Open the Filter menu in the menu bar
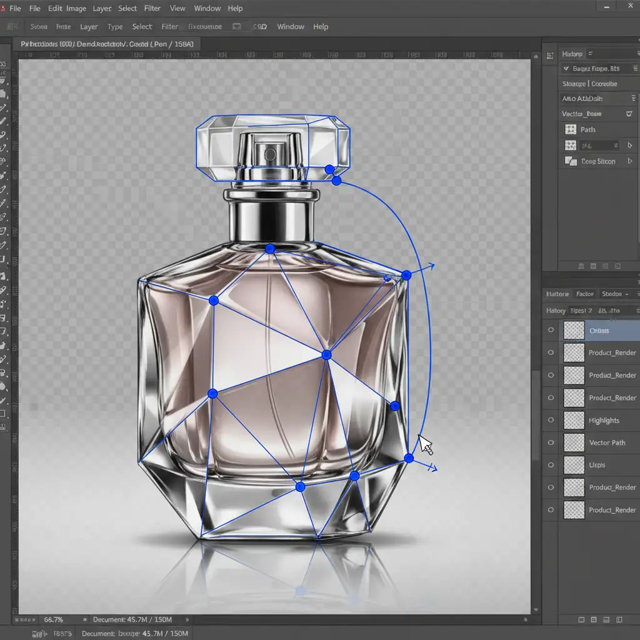640x640 pixels. click(152, 9)
